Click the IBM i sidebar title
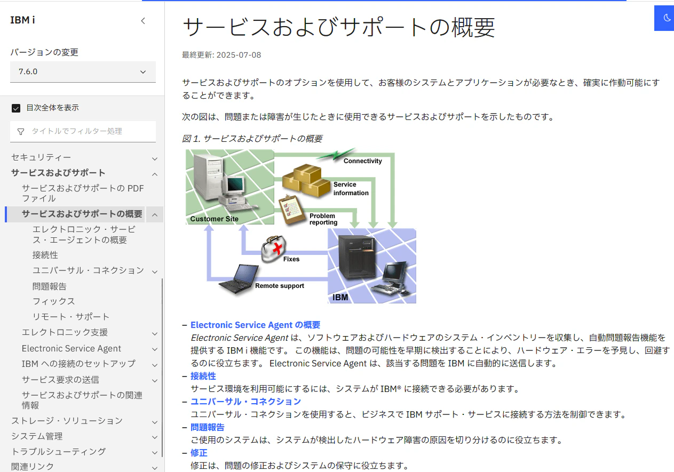The width and height of the screenshot is (674, 472). click(22, 20)
